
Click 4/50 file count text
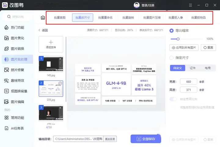49,127
